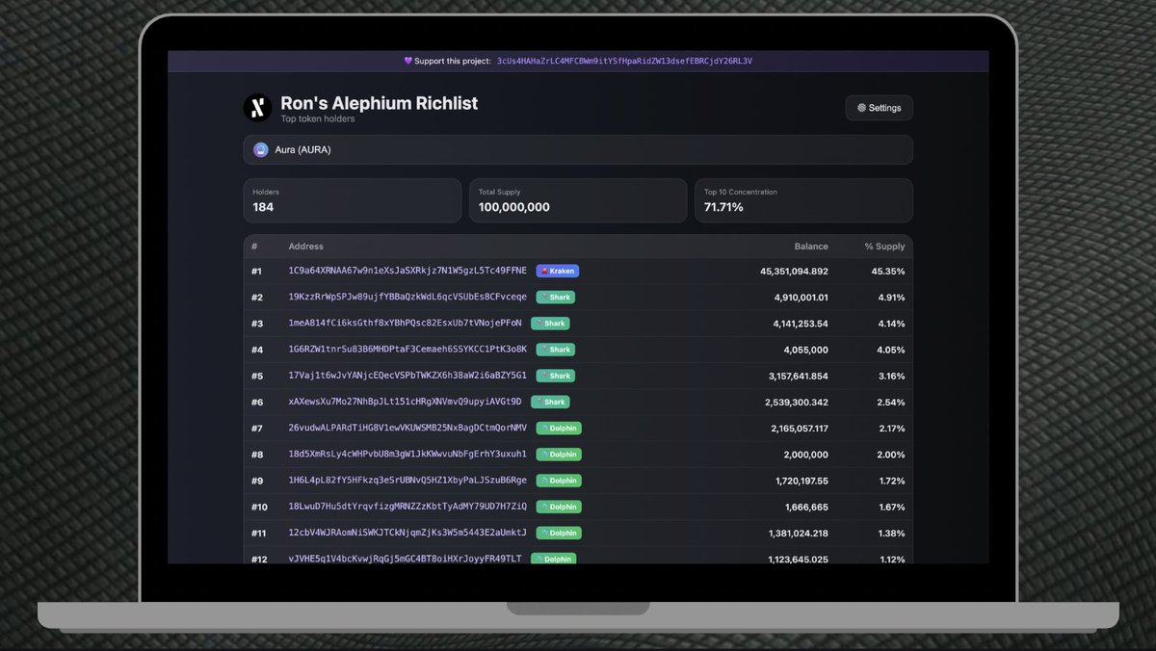Click the Dolphin badge on rank #10
1156x651 pixels.
pos(559,507)
